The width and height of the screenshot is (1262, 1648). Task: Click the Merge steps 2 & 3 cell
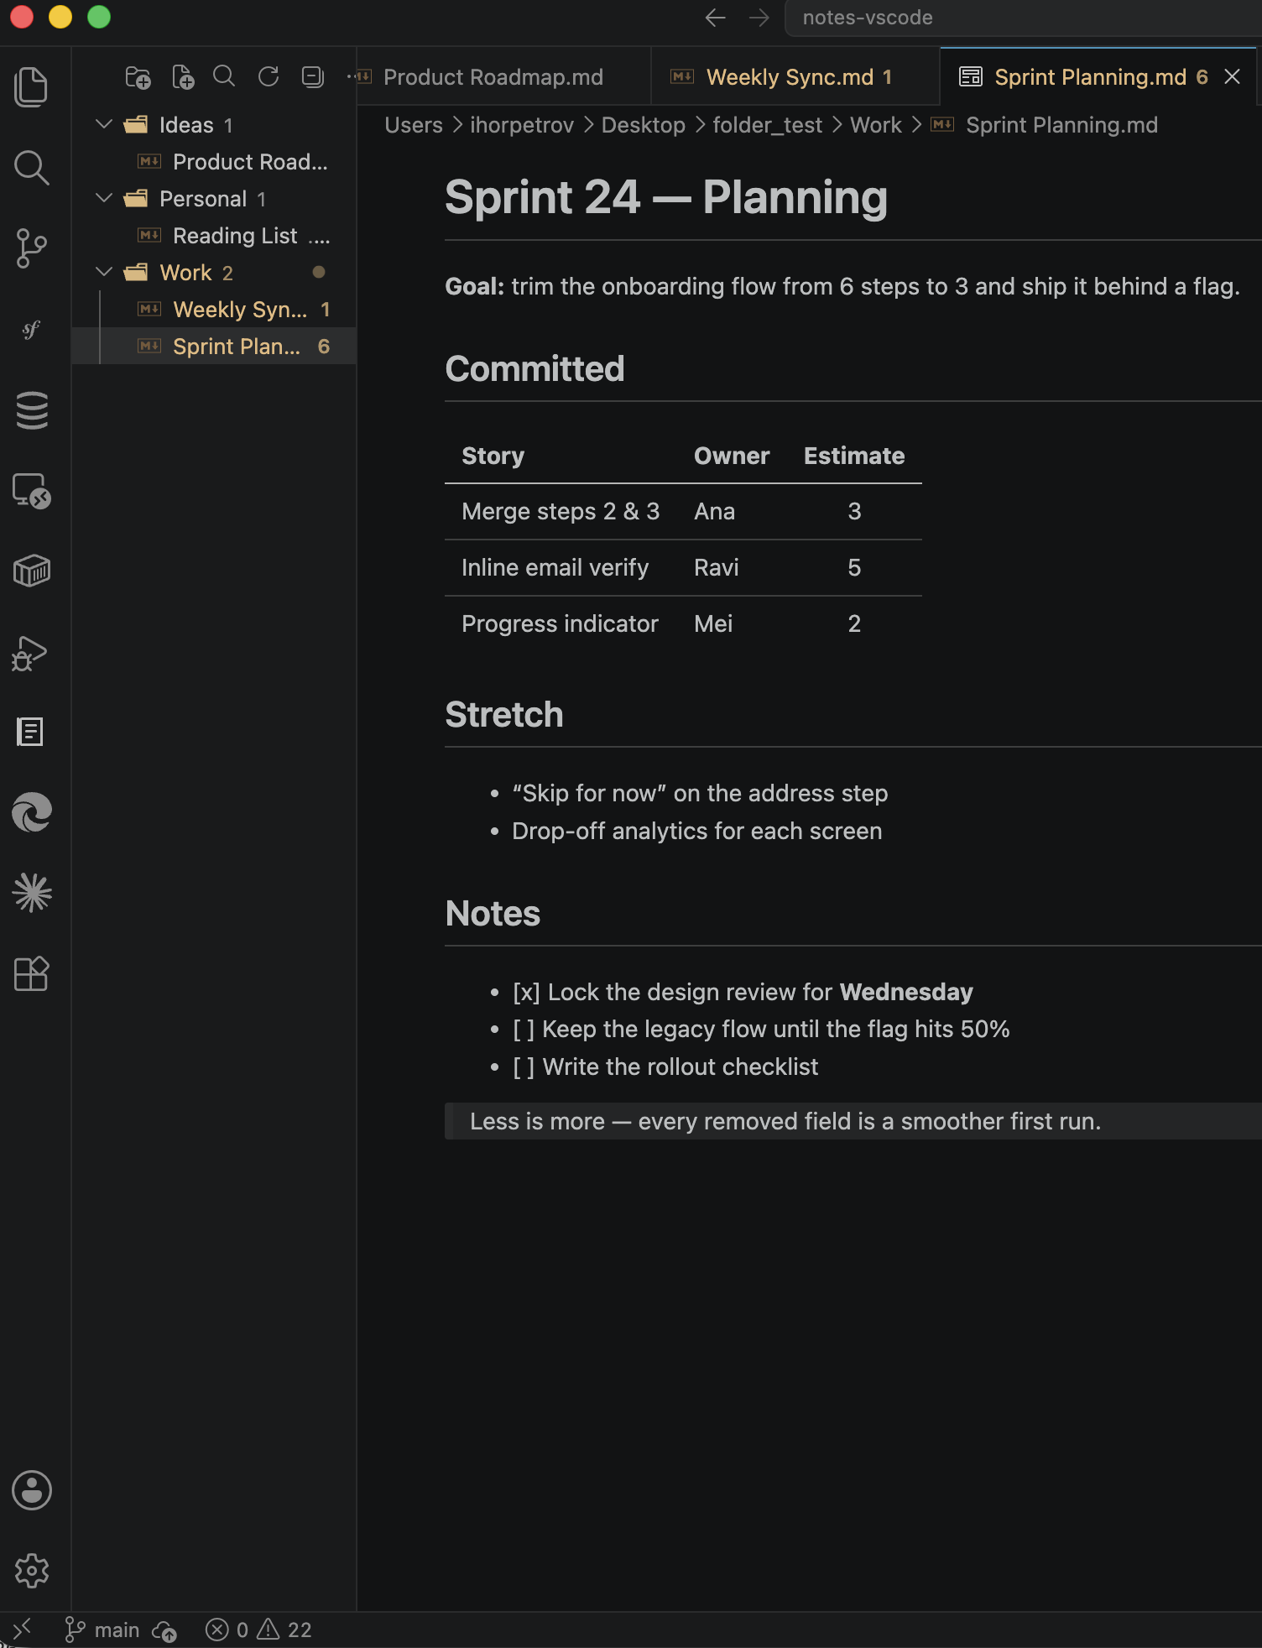click(x=561, y=512)
